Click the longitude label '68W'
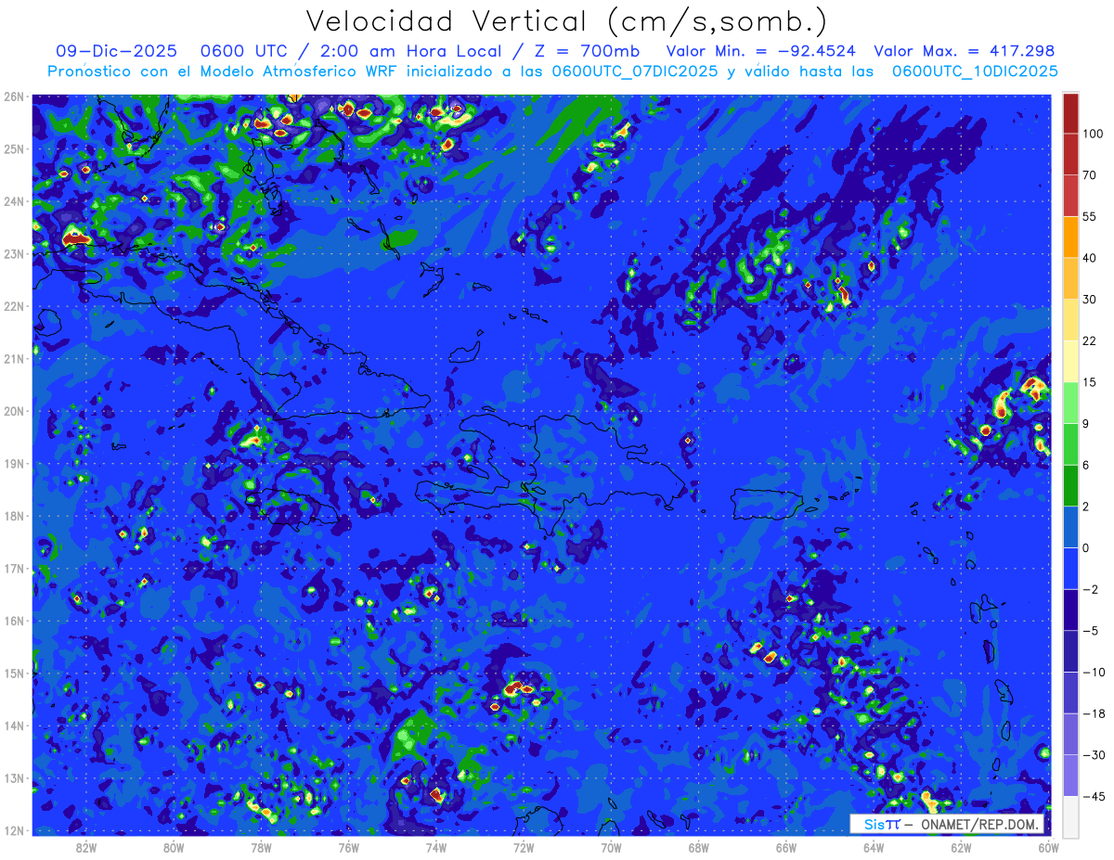This screenshot has width=1114, height=860. click(698, 847)
